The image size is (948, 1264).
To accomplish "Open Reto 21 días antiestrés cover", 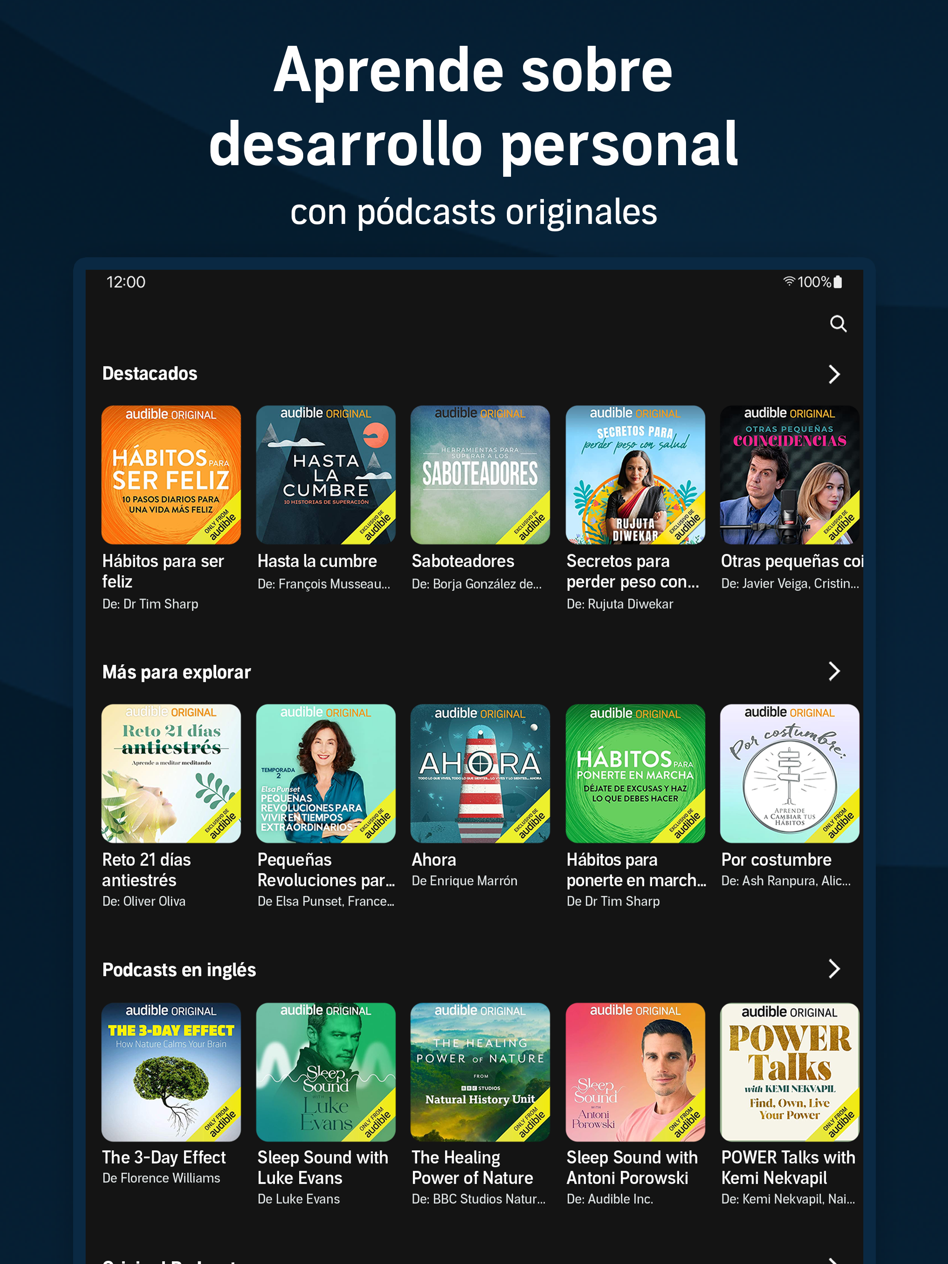I will pos(171,773).
